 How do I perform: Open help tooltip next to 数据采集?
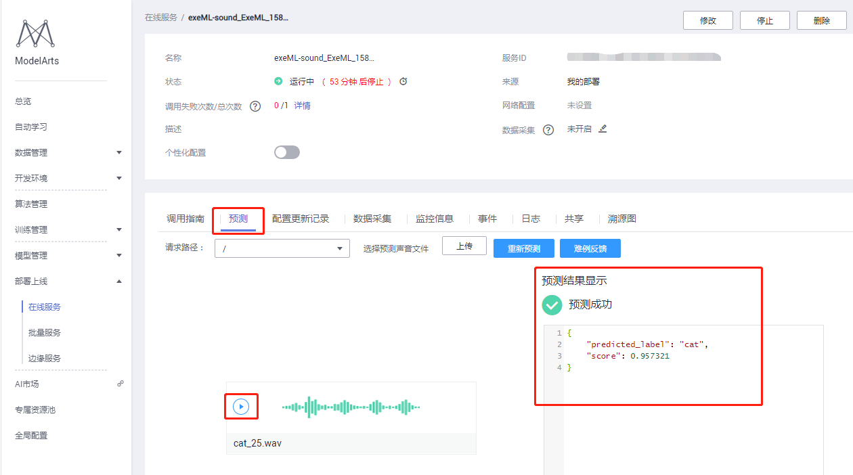[x=548, y=129]
